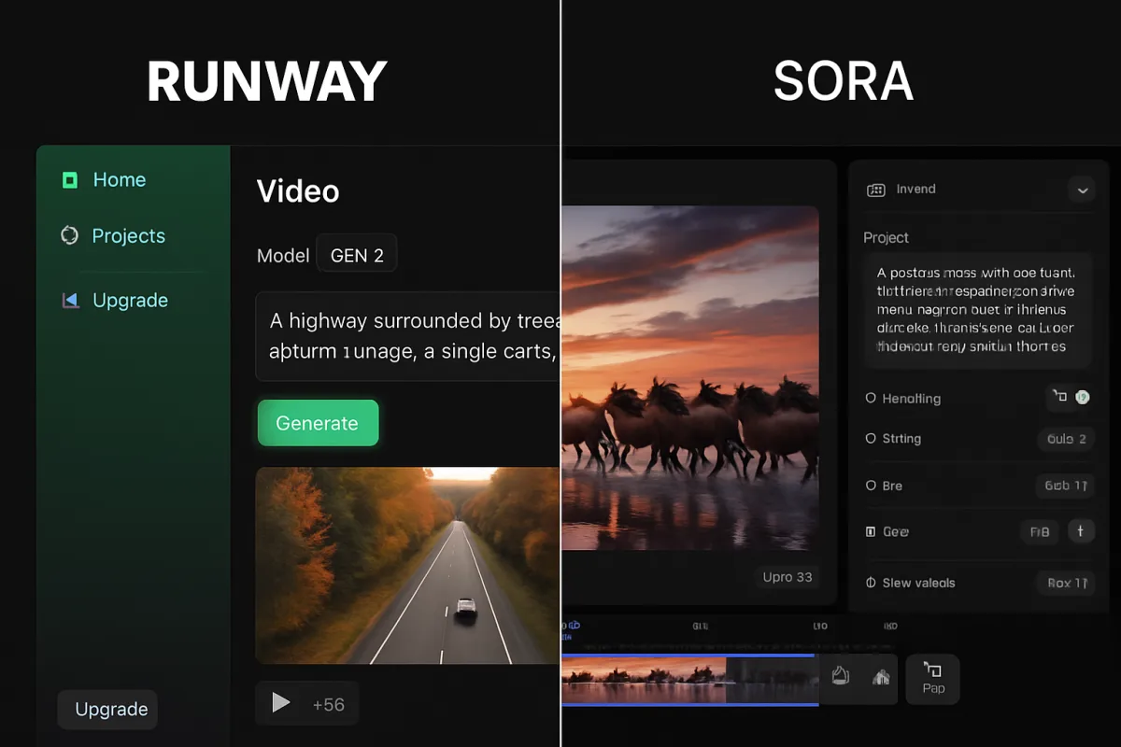Screen dimensions: 1121x747
Task: Open the horses sunset video preview
Action: (x=690, y=377)
